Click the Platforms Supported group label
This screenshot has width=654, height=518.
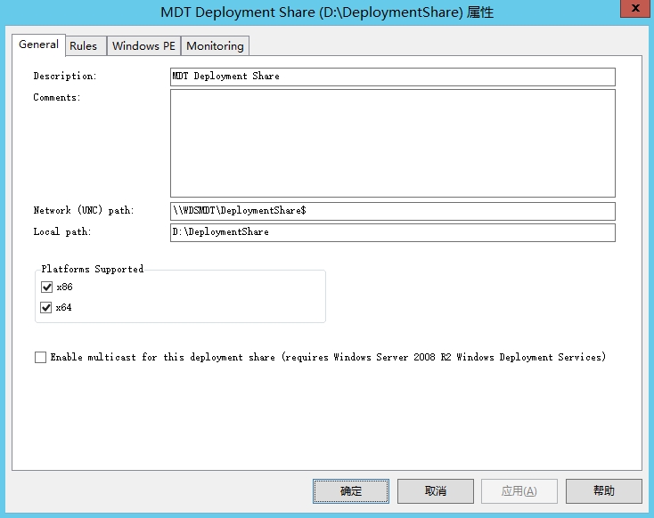(92, 269)
